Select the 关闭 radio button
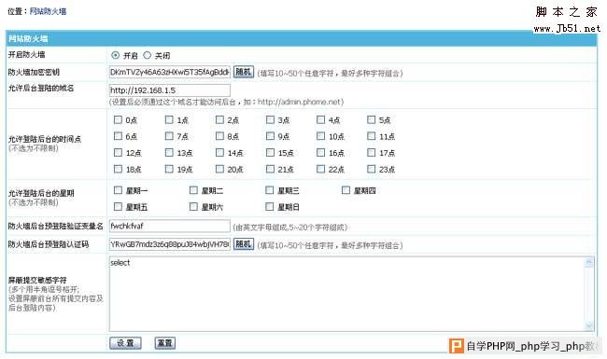The image size is (607, 359). point(147,55)
